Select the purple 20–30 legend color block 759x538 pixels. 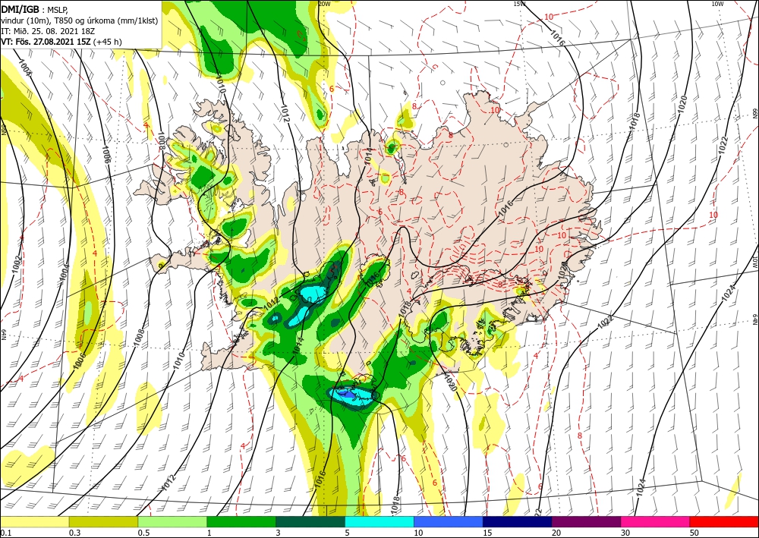(586, 521)
